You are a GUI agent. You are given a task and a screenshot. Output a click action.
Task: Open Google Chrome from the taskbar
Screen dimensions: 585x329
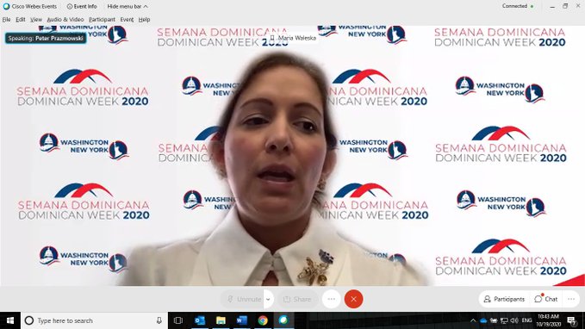coord(263,320)
